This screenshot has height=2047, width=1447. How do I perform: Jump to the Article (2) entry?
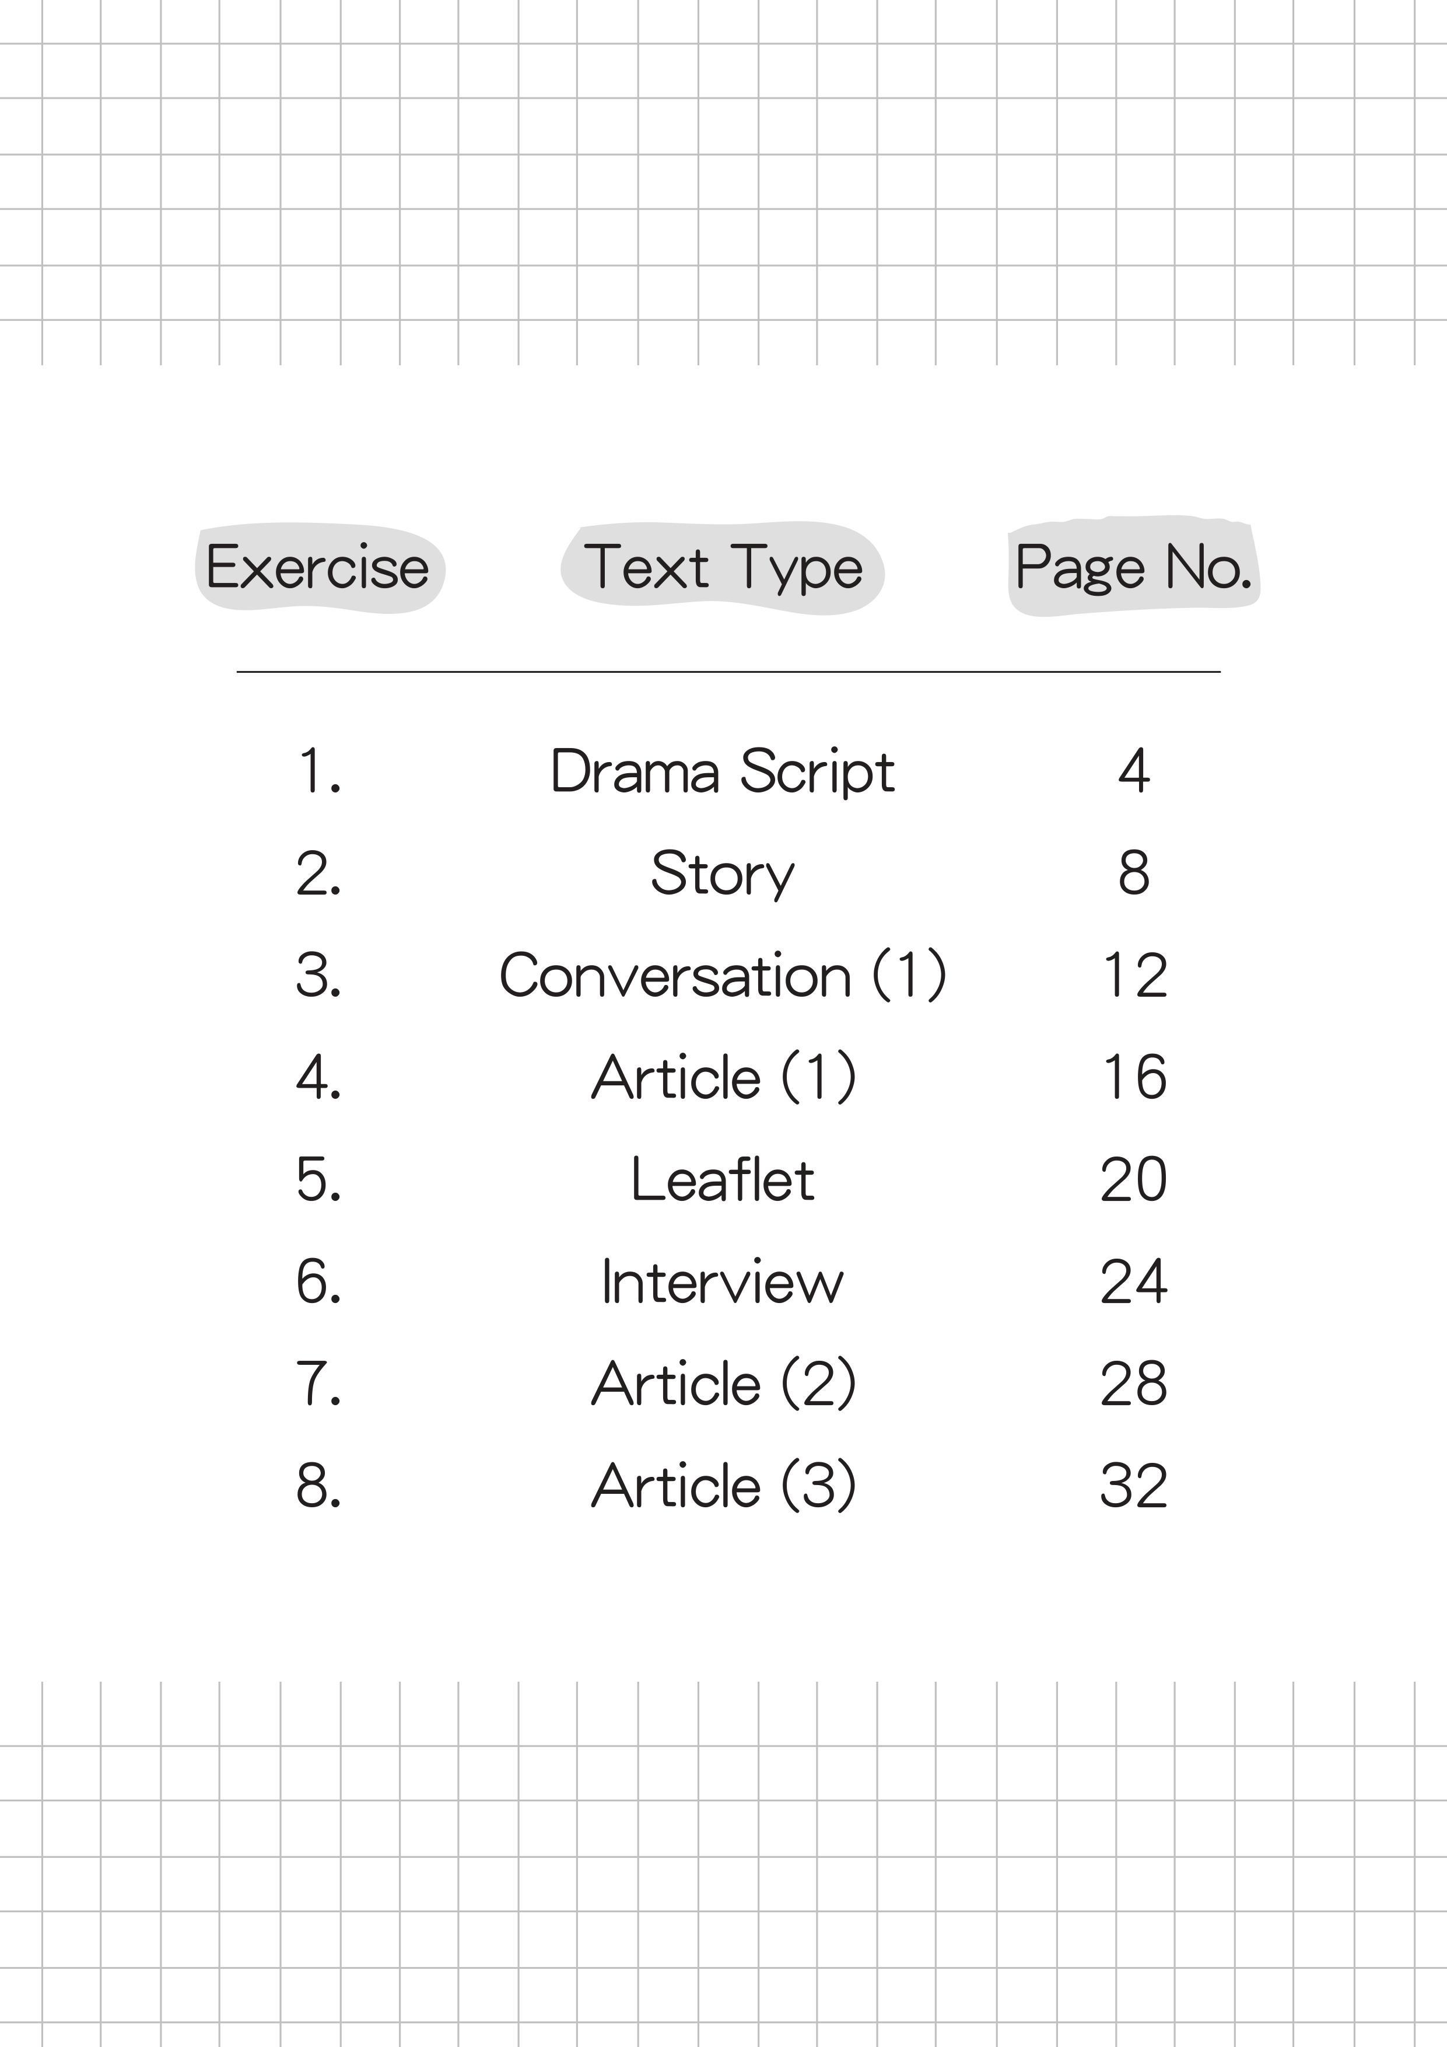(x=723, y=1384)
